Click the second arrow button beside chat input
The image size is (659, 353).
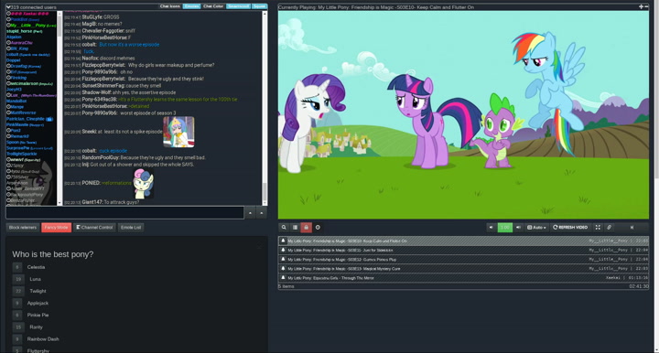262,213
